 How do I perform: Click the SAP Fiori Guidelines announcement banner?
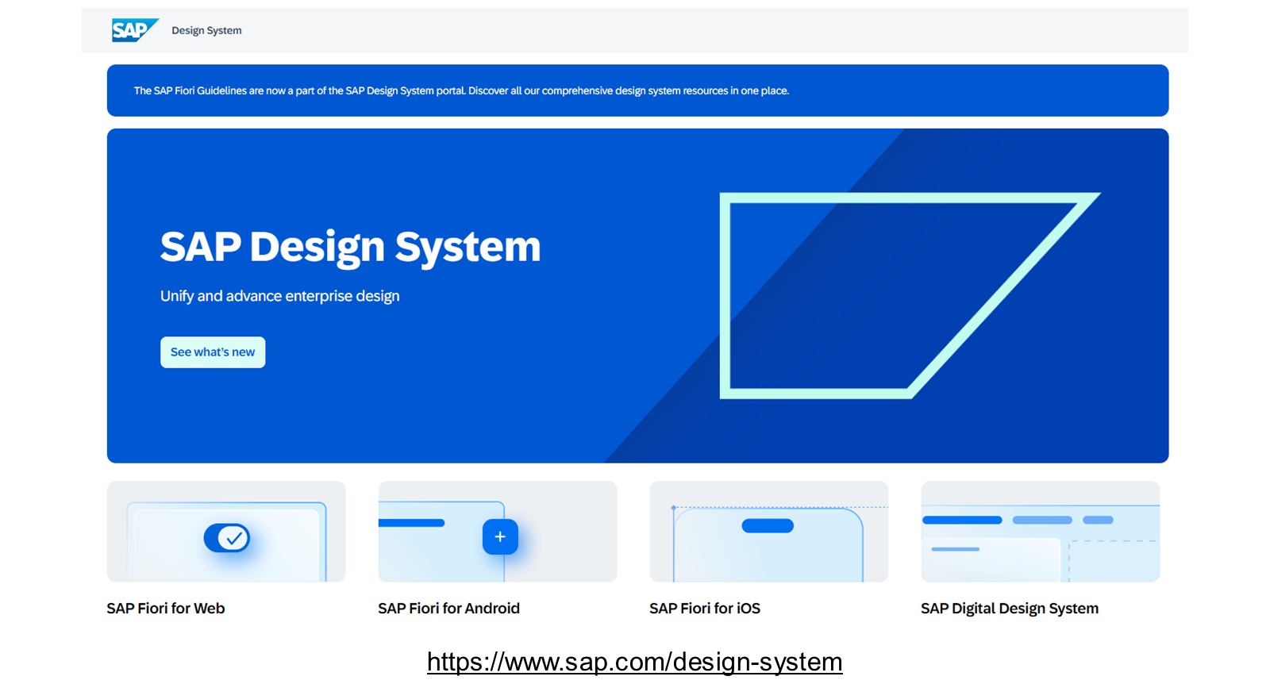click(x=637, y=90)
